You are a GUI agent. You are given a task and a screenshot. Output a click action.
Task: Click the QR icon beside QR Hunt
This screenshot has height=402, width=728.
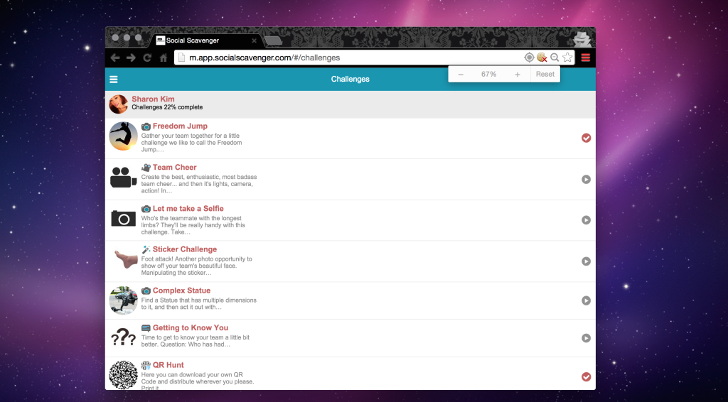pyautogui.click(x=146, y=365)
